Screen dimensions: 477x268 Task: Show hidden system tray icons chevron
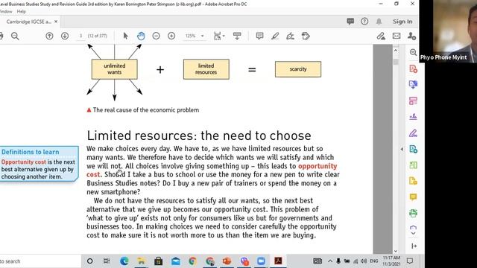(x=330, y=261)
